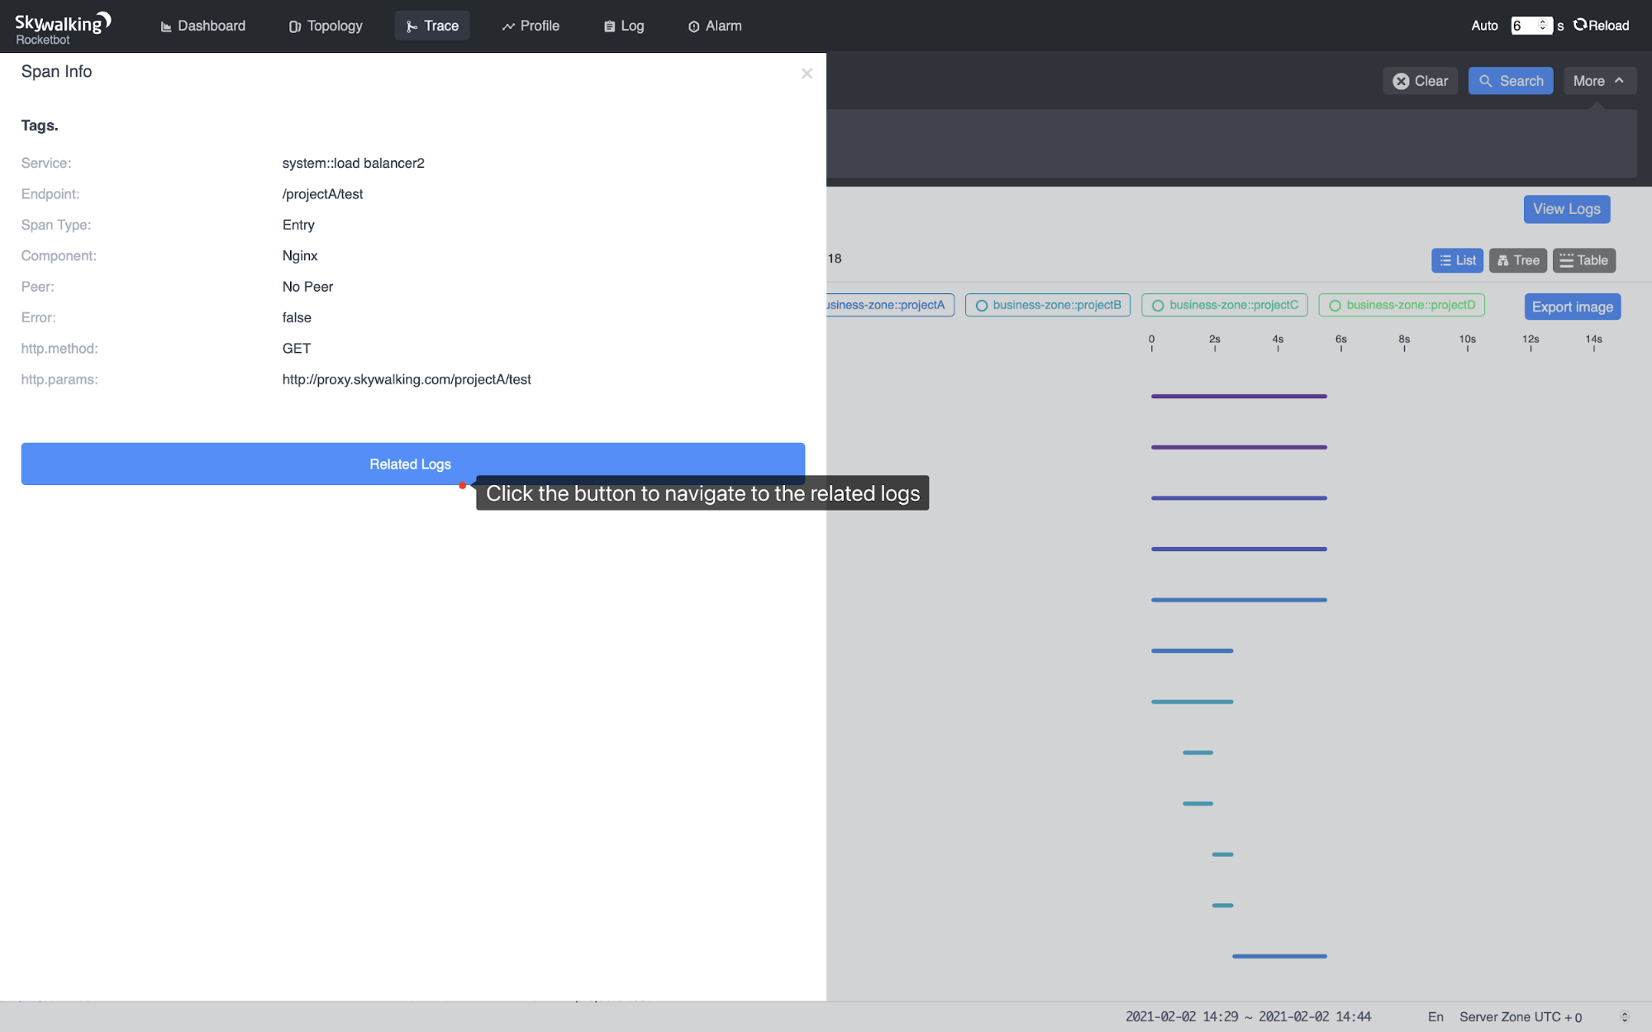Switch to the Trace tab
This screenshot has height=1032, width=1652.
pyautogui.click(x=431, y=26)
